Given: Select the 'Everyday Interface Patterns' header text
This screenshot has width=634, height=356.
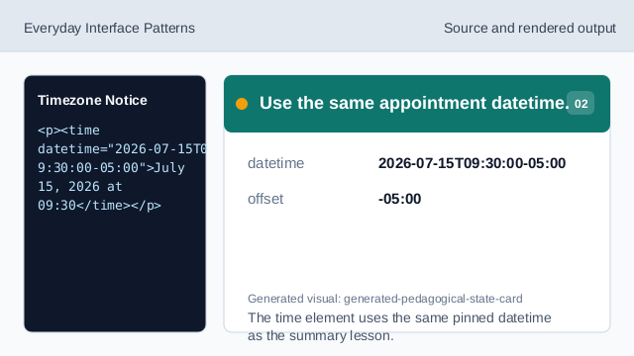Looking at the screenshot, I should point(109,29).
